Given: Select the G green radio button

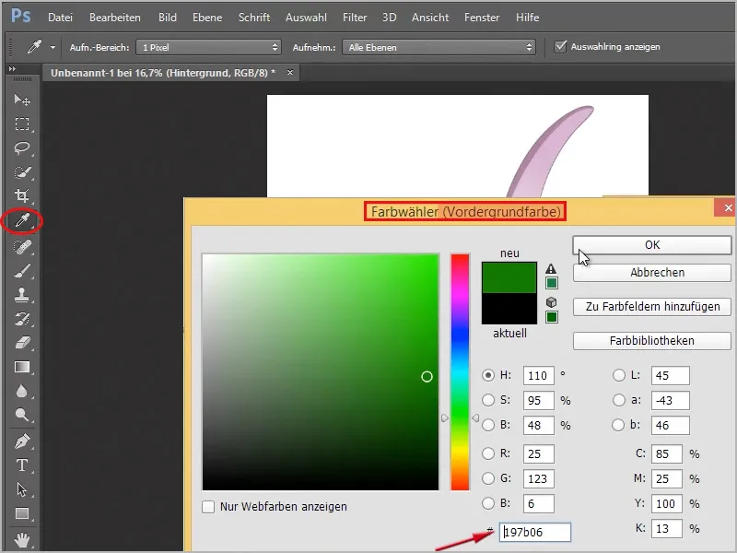Looking at the screenshot, I should tap(488, 478).
